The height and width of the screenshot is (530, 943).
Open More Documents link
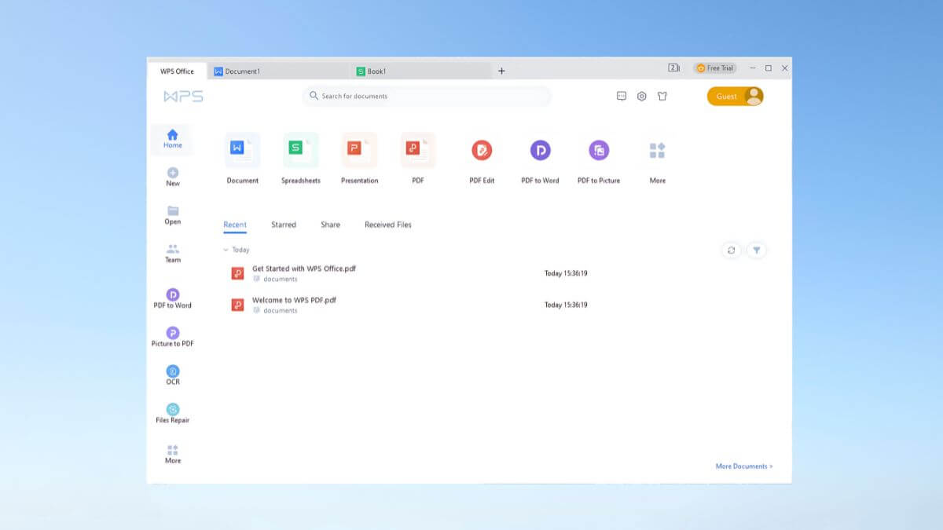click(743, 466)
